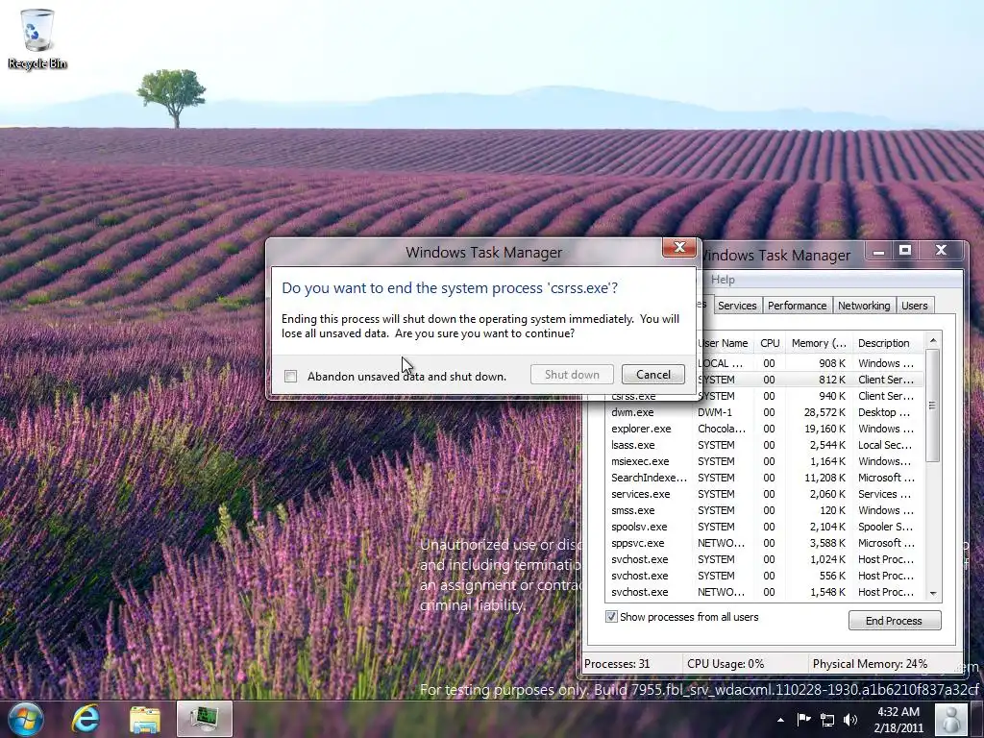Cancel the end process dialog
Screen dimensions: 984x738
[652, 375]
